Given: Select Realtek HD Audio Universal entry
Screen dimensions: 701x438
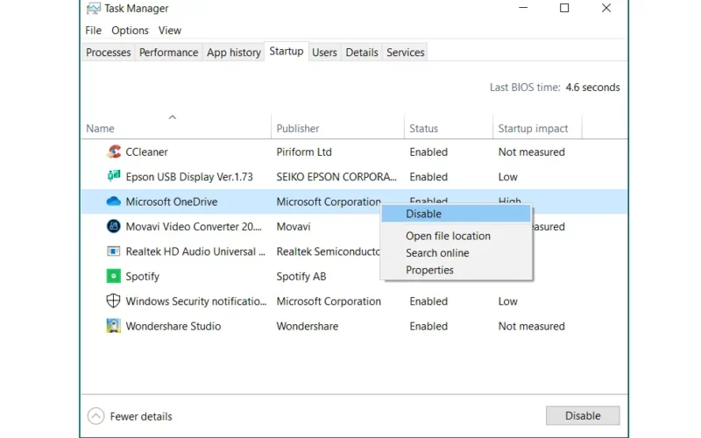Looking at the screenshot, I should click(x=195, y=251).
